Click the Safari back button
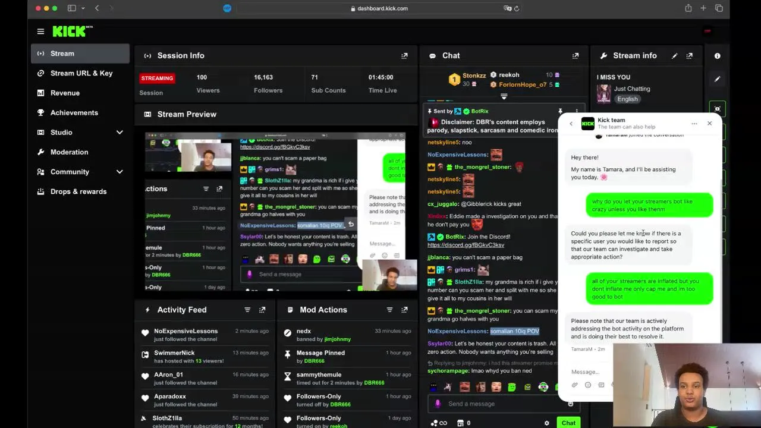This screenshot has height=428, width=761. tap(97, 8)
